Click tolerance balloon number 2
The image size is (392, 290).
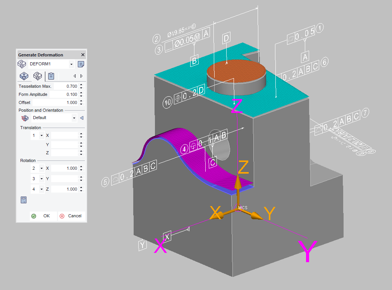pos(156,39)
